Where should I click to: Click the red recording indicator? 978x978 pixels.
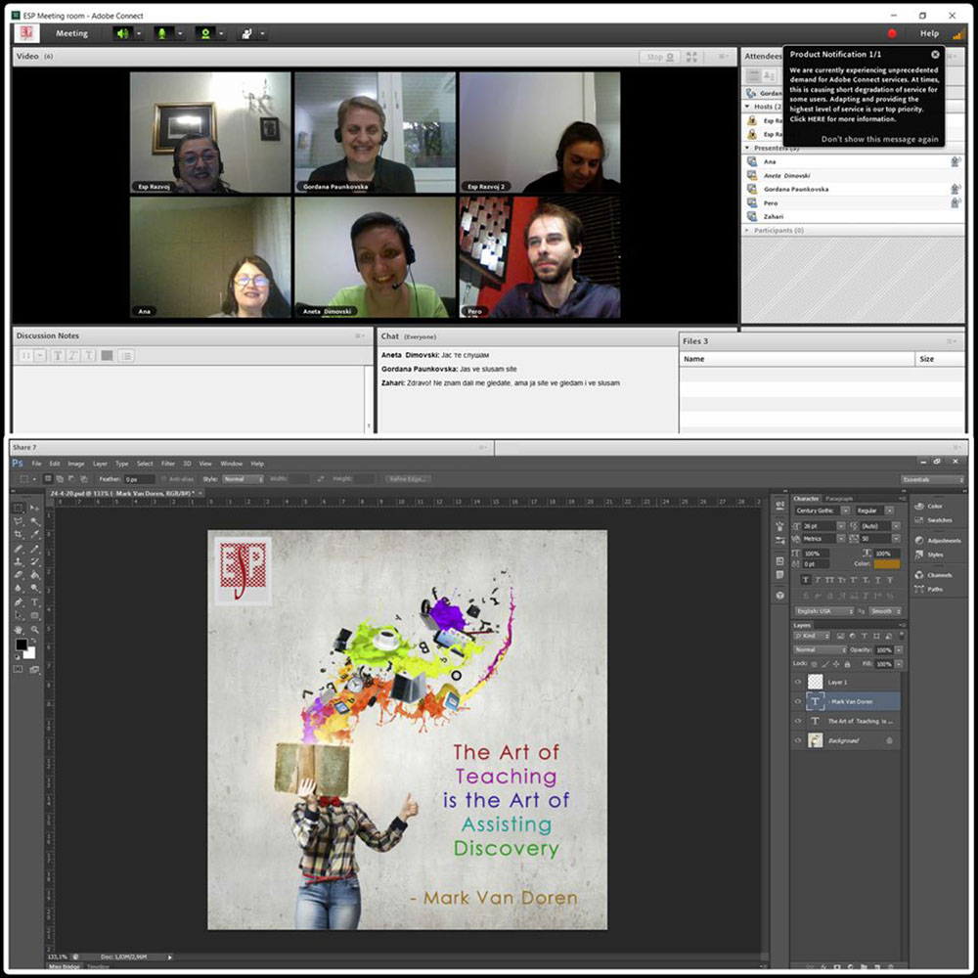(892, 33)
